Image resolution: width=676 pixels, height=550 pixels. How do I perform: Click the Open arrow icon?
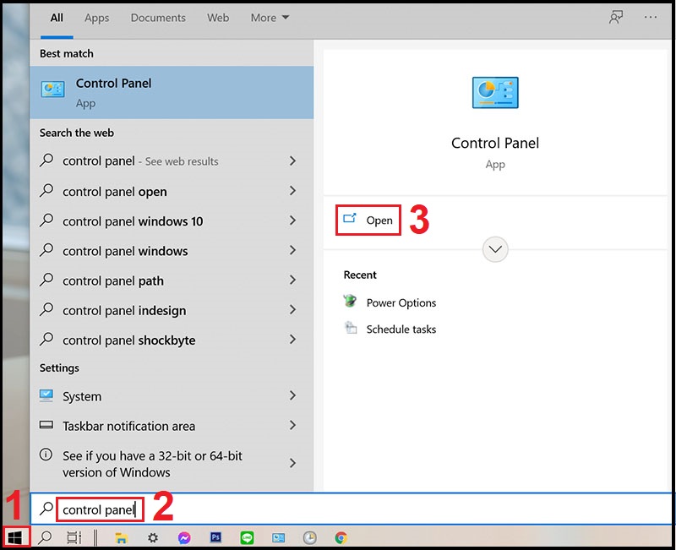(x=350, y=218)
